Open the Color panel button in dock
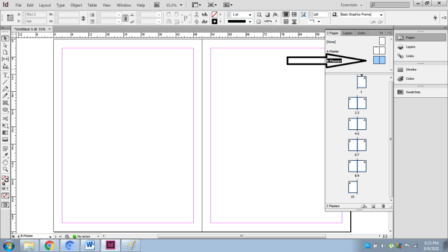The width and height of the screenshot is (448, 252). pos(421,79)
